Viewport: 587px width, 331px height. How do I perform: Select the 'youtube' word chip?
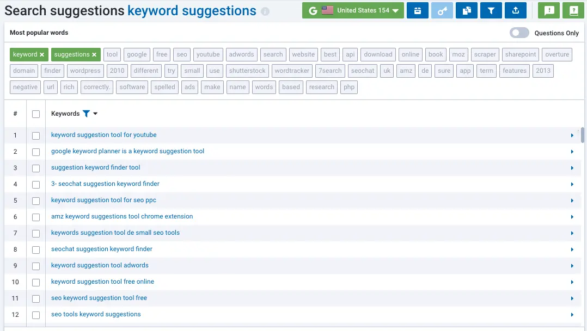(208, 54)
